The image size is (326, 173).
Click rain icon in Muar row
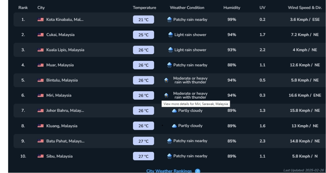click(169, 65)
